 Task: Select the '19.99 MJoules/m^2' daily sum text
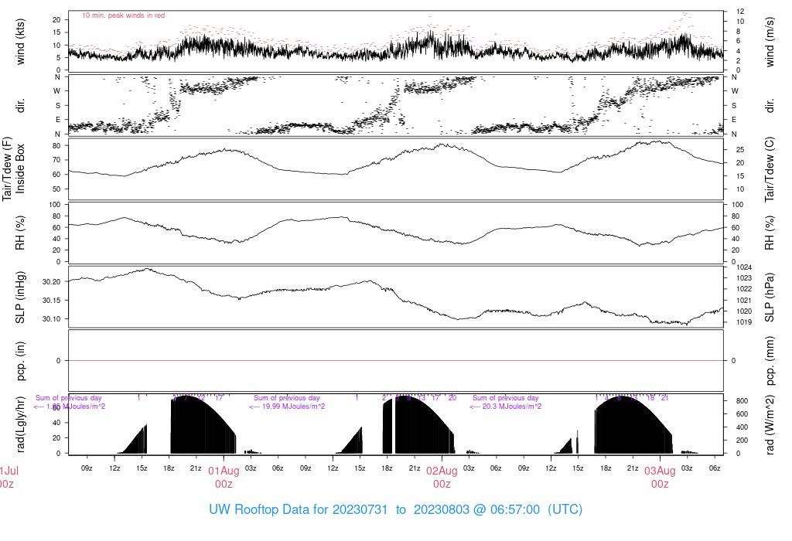[x=293, y=407]
